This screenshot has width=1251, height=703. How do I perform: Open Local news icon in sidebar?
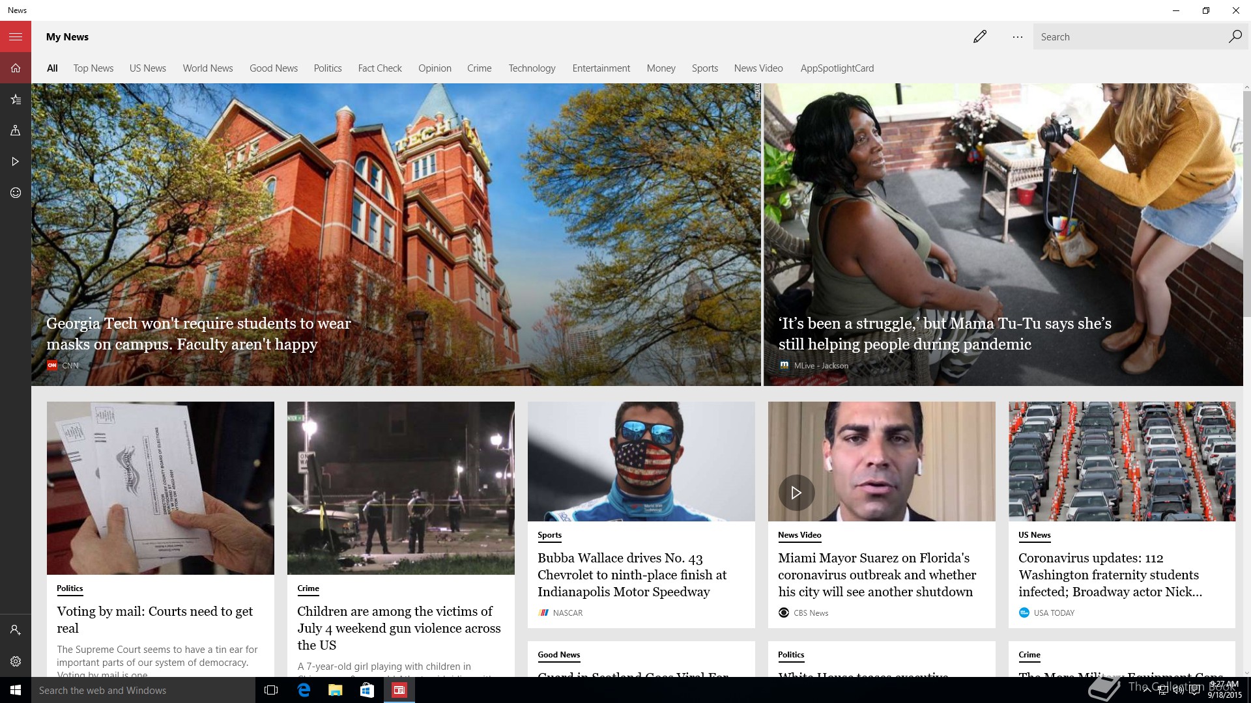16,130
